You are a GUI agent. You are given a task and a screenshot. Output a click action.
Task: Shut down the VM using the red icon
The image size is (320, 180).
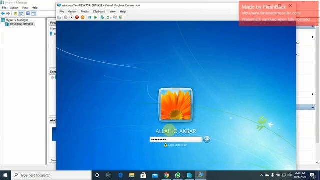77,18
